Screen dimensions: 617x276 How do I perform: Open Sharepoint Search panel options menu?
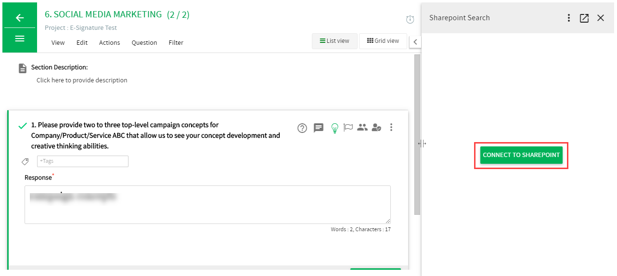click(x=569, y=18)
